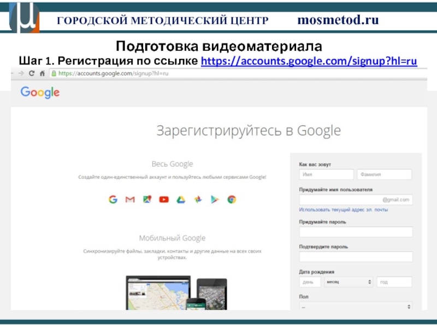Click the Имя first name field

326,174
